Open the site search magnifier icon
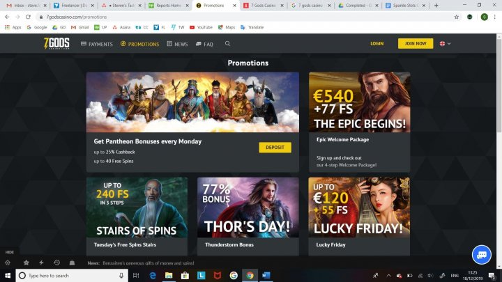The image size is (502, 282). click(227, 43)
